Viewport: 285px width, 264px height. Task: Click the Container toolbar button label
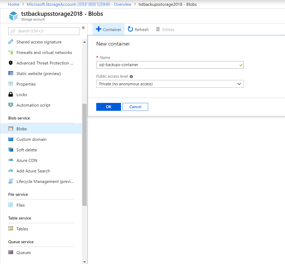tap(112, 29)
